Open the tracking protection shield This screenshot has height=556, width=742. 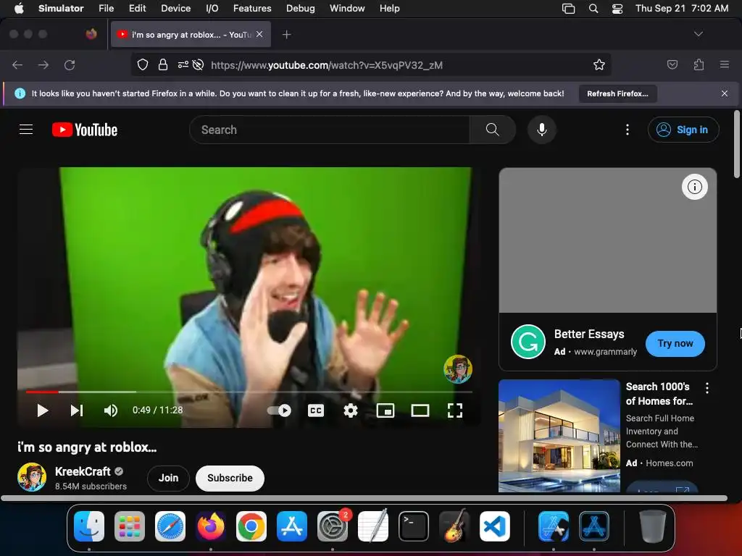(x=143, y=64)
